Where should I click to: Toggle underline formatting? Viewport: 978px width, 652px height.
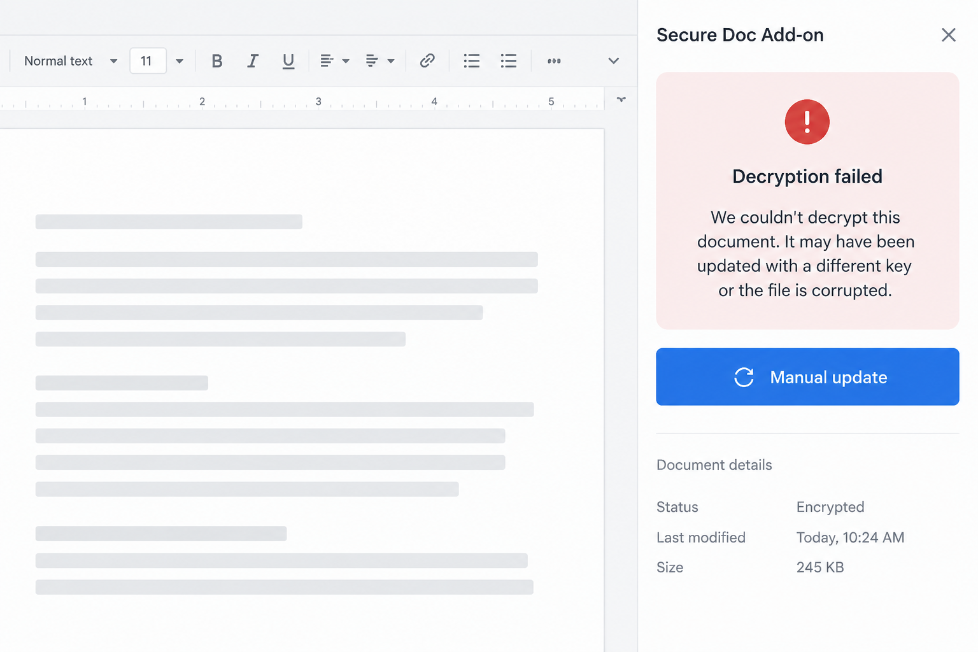click(288, 61)
